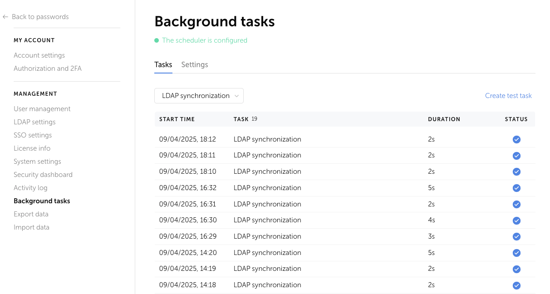Switch to the Settings tab

tap(194, 64)
